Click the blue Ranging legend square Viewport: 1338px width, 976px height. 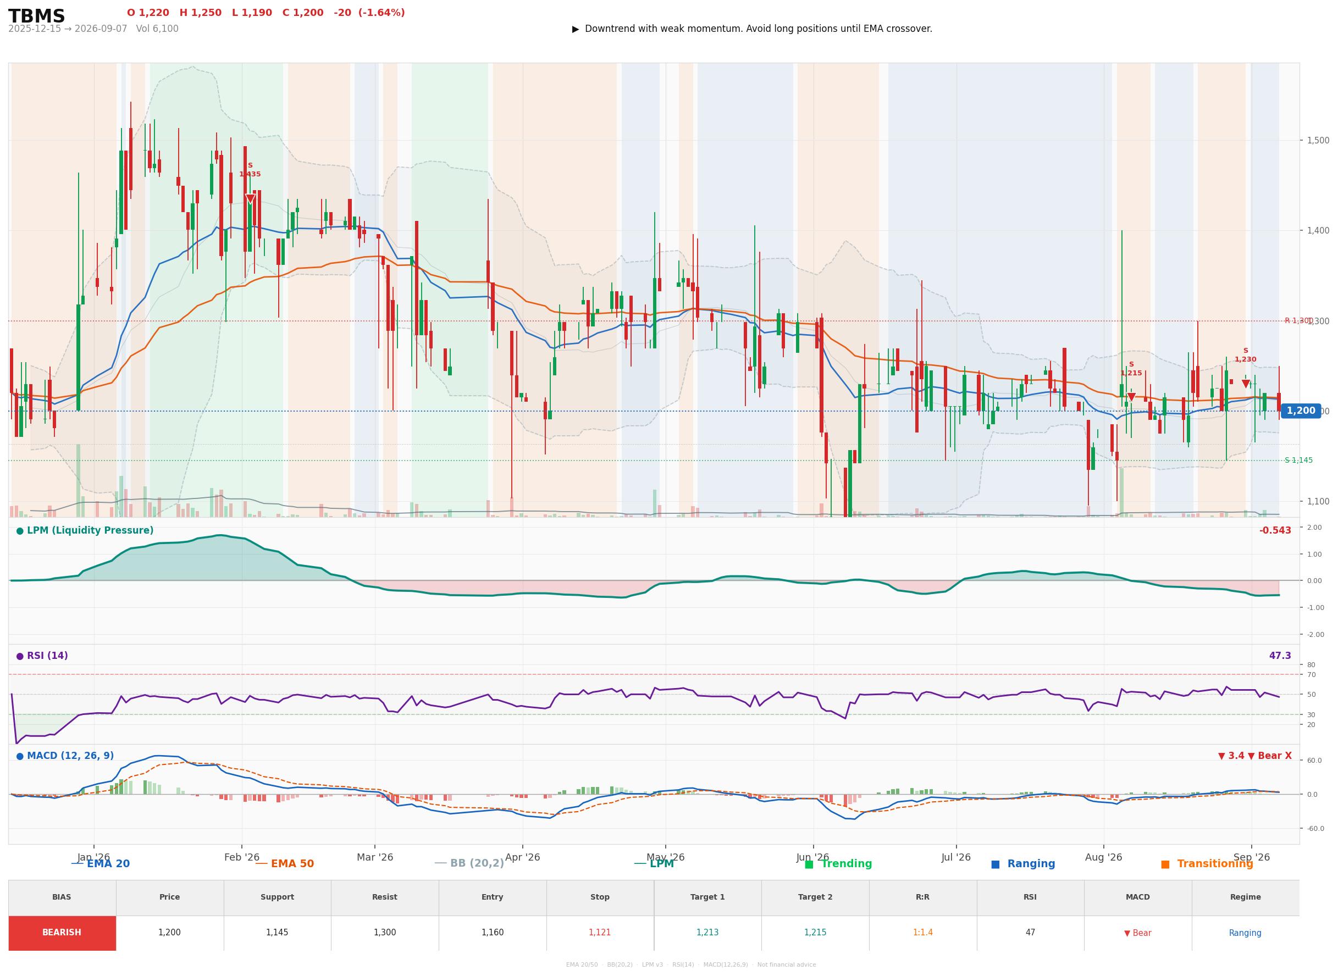pos(995,864)
